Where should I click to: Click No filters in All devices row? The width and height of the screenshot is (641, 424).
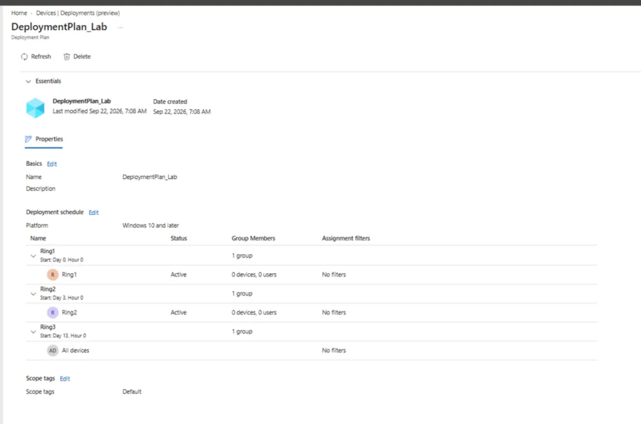pyautogui.click(x=334, y=351)
